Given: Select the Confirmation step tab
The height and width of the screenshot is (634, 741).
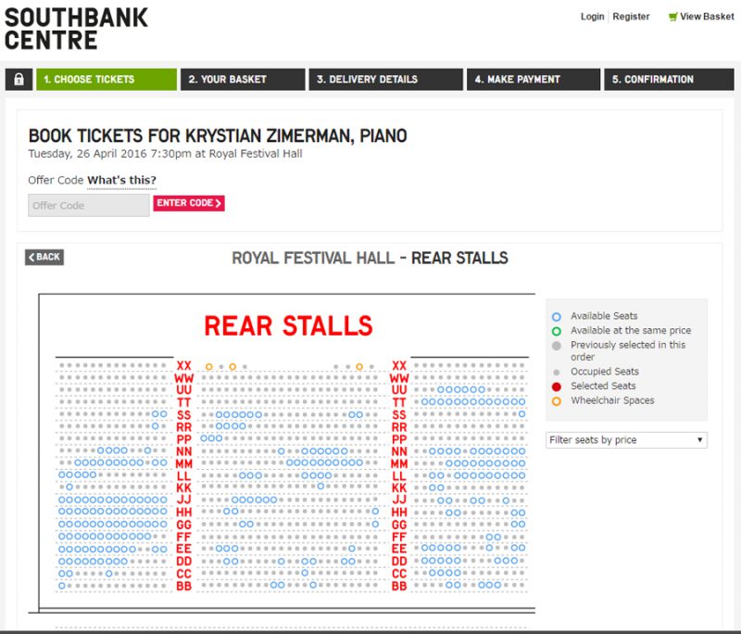Looking at the screenshot, I should tap(669, 79).
